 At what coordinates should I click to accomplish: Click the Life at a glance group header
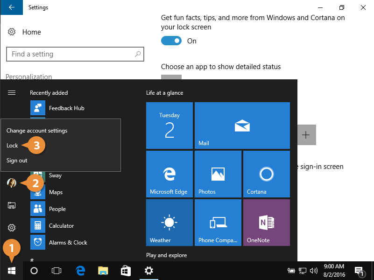click(x=164, y=93)
